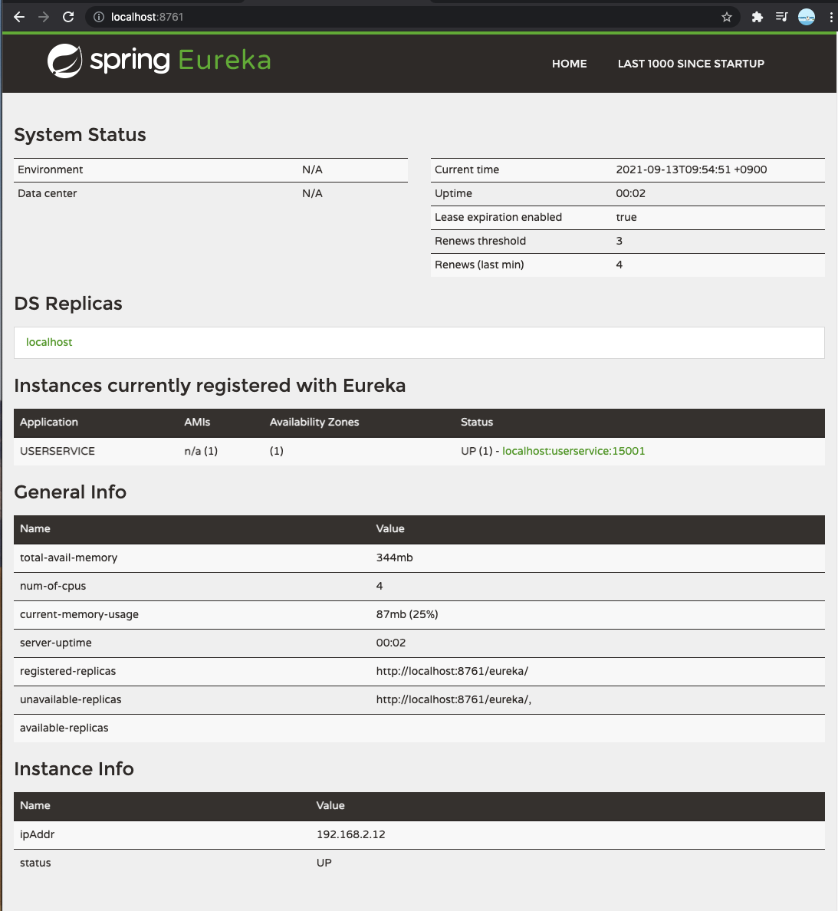Viewport: 838px width, 911px height.
Task: Click the registered-replicas URL value
Action: coord(452,672)
